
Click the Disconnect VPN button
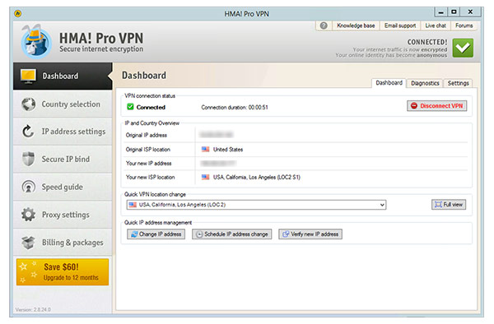coord(436,106)
